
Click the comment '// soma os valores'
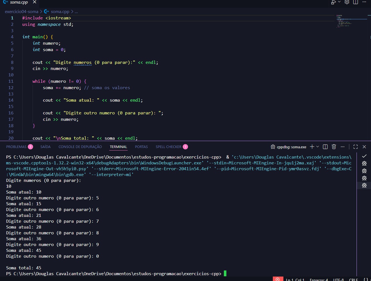[x=107, y=88]
